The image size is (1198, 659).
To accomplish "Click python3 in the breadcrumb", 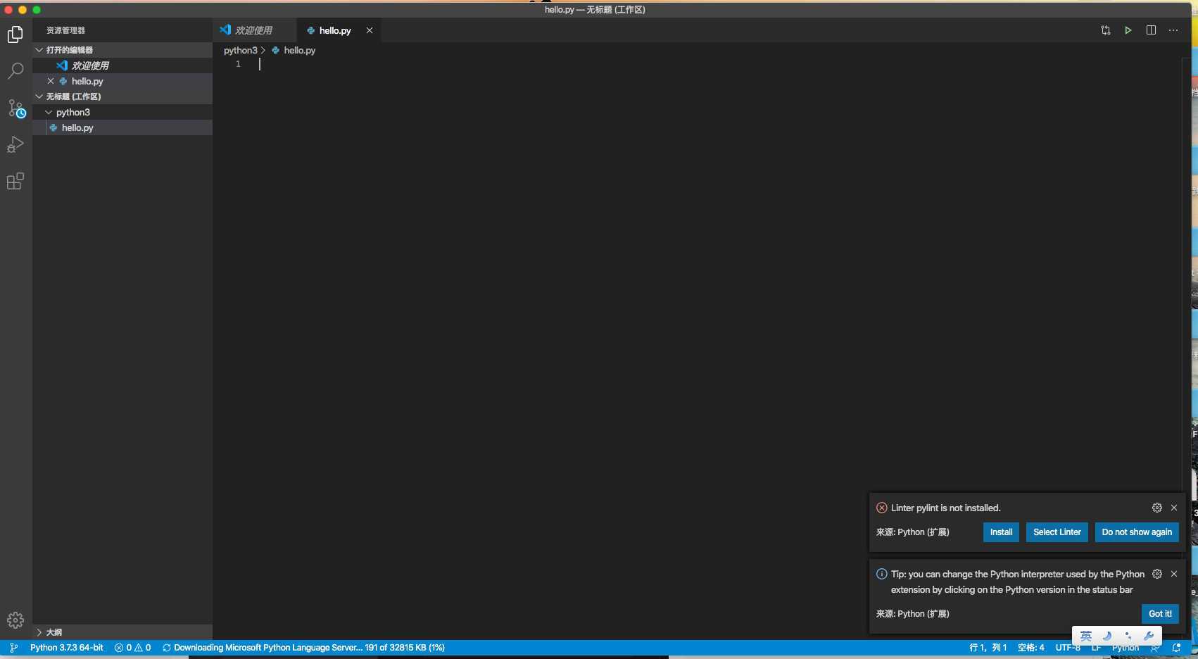I will pos(241,50).
